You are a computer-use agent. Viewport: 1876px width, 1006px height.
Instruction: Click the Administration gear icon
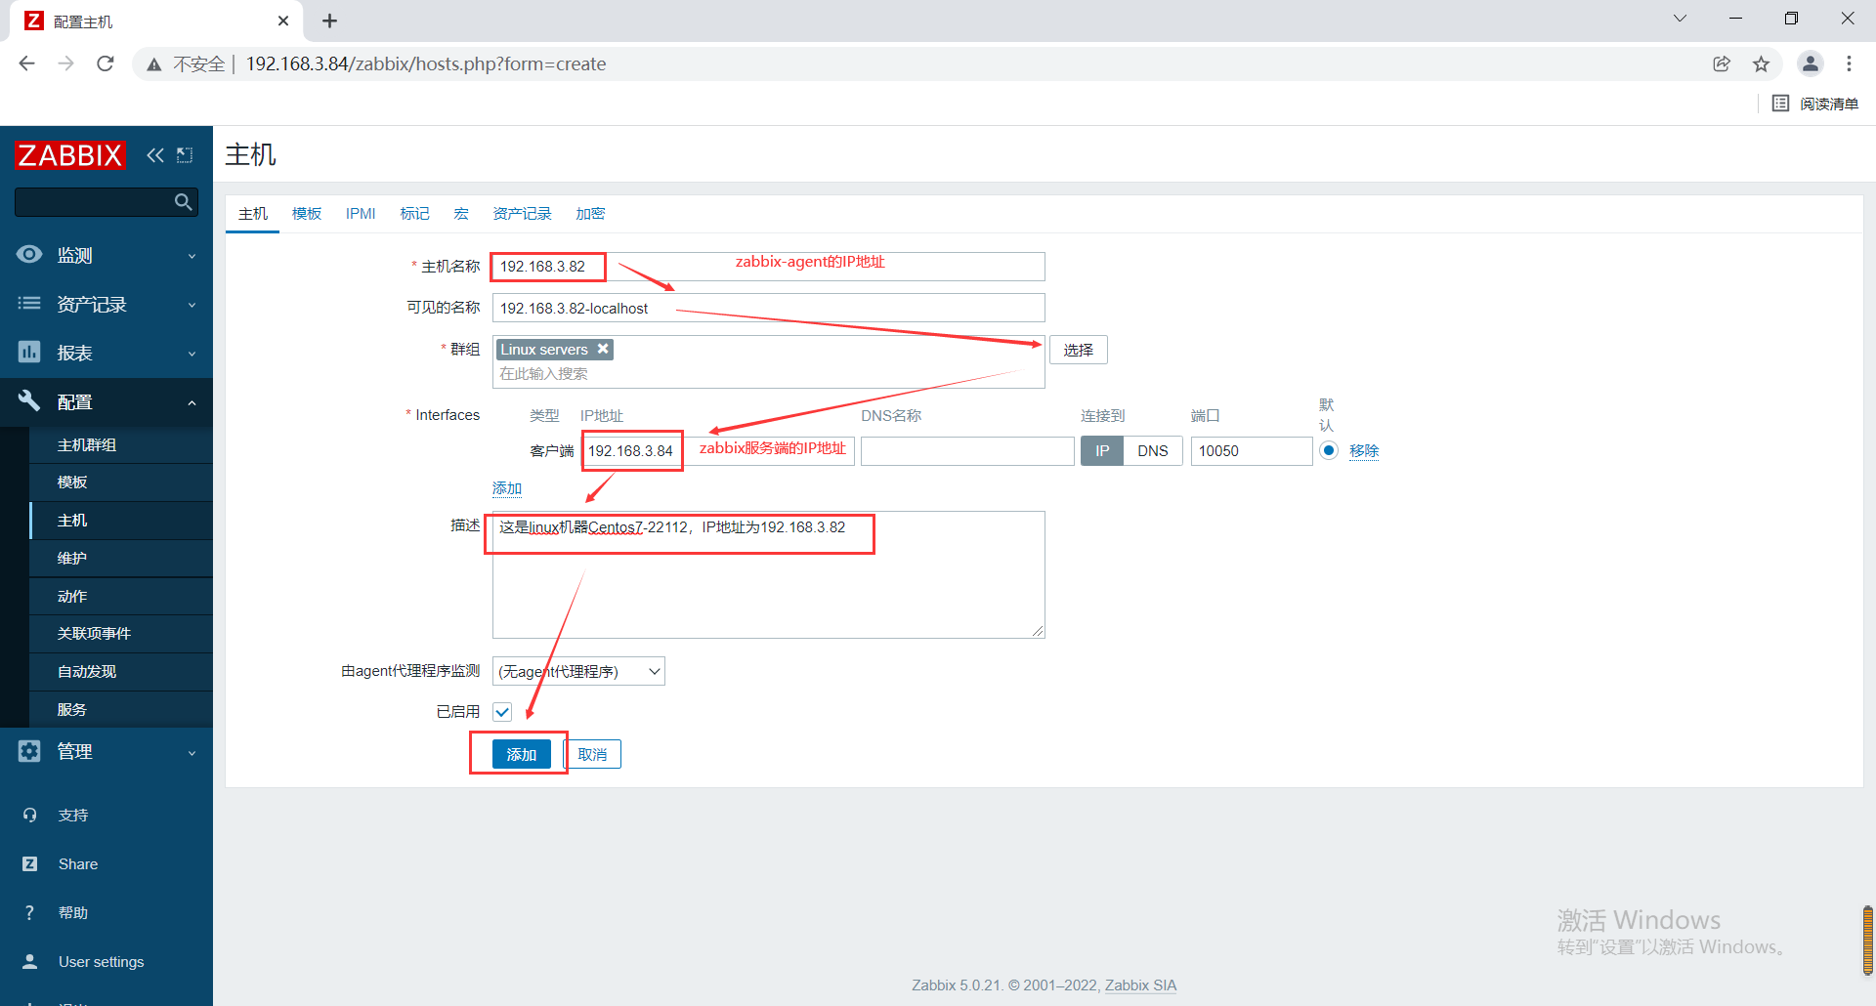point(29,751)
